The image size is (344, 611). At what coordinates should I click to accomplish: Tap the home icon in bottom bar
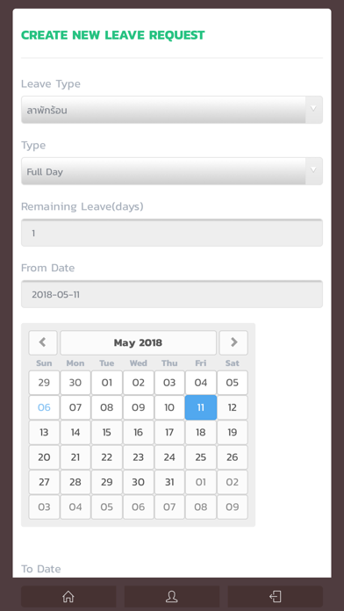tap(68, 596)
